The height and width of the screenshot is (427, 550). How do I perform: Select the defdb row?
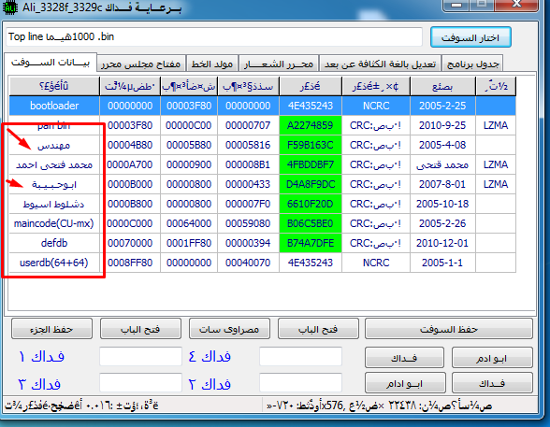262,243
